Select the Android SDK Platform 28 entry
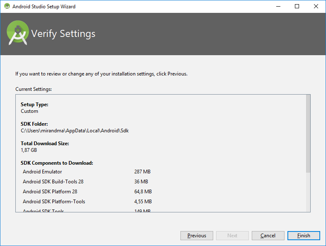Viewport: 326px width, 246px height. (50, 192)
